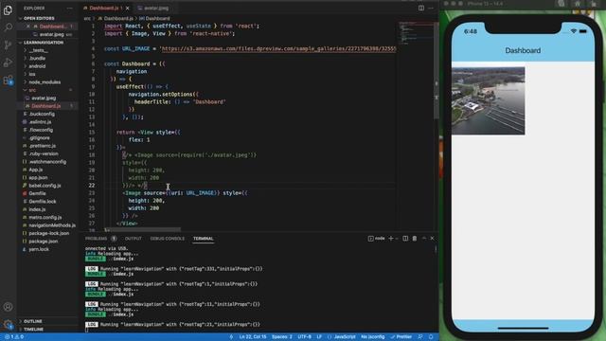Change encoding via UTF-8 status item

click(x=305, y=337)
